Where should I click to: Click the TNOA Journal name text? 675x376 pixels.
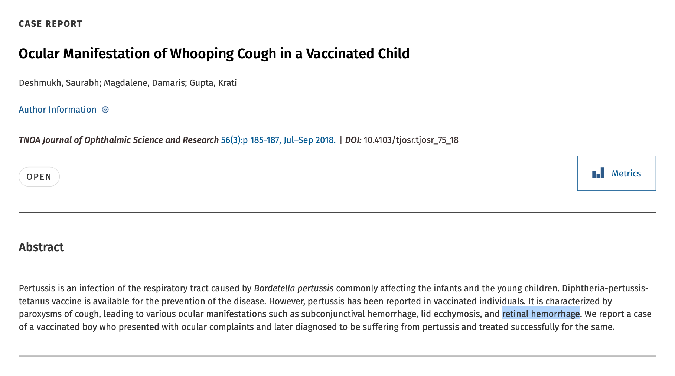119,140
